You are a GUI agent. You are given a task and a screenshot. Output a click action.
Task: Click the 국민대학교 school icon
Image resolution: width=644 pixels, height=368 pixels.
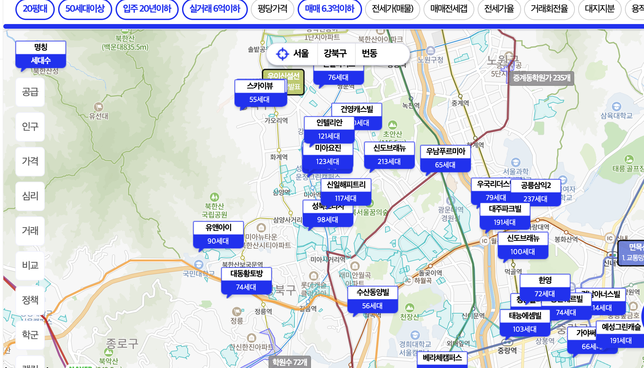pyautogui.click(x=199, y=265)
